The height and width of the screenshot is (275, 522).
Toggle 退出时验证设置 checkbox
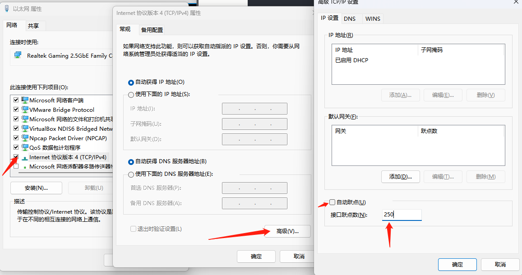[x=133, y=229]
